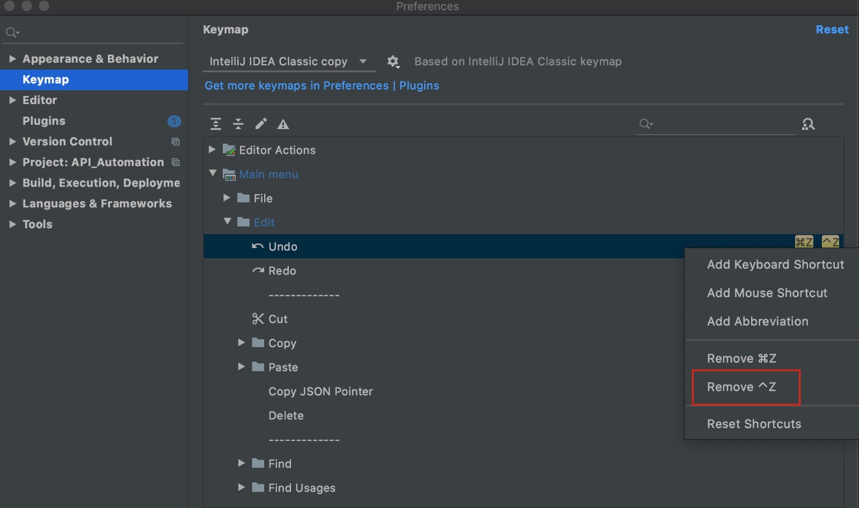Choose Reset Shortcuts menu item

click(772, 424)
